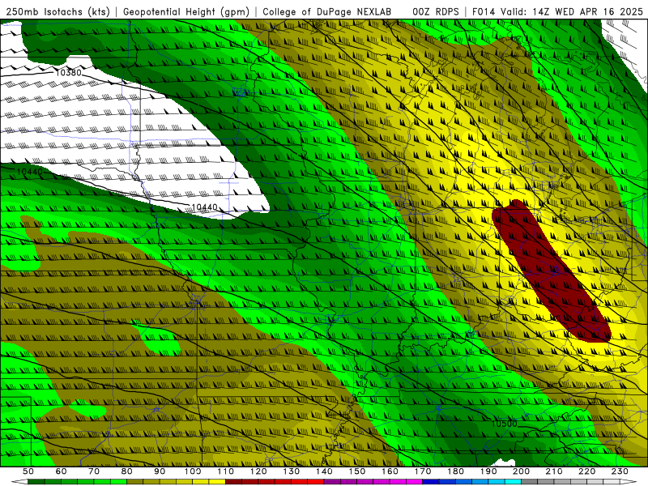Click the 100 value on the color scale
Viewport: 648px width, 486px height.
(x=192, y=471)
